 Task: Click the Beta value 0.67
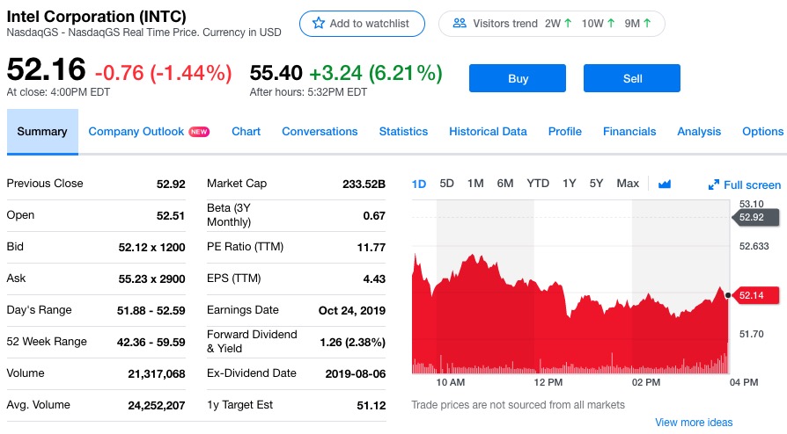point(374,215)
